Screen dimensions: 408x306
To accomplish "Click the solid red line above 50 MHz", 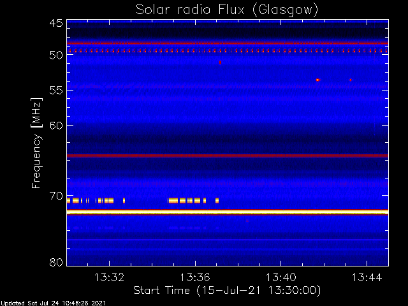I will coord(228,43).
